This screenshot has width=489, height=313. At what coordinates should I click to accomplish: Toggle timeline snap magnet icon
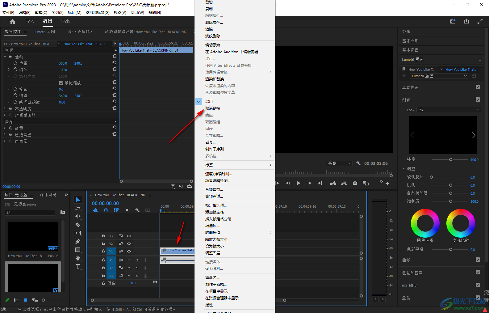(106, 210)
